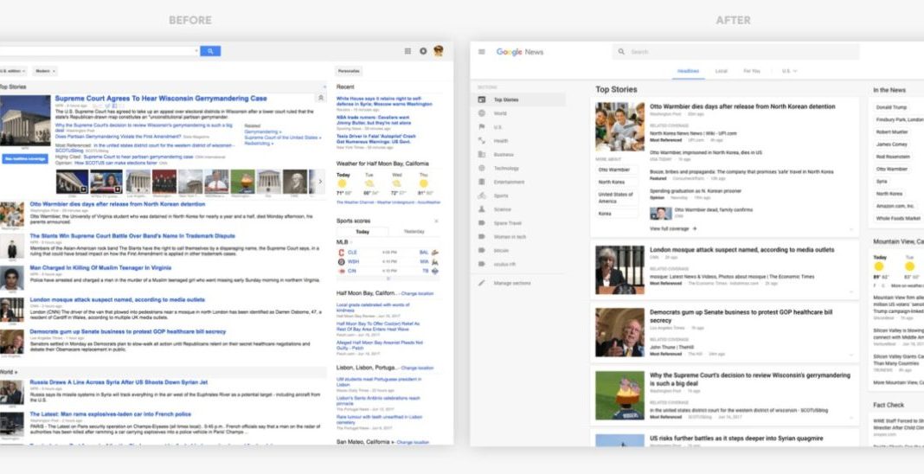This screenshot has width=924, height=474.
Task: Click the Women in tech label icon
Action: click(x=481, y=236)
